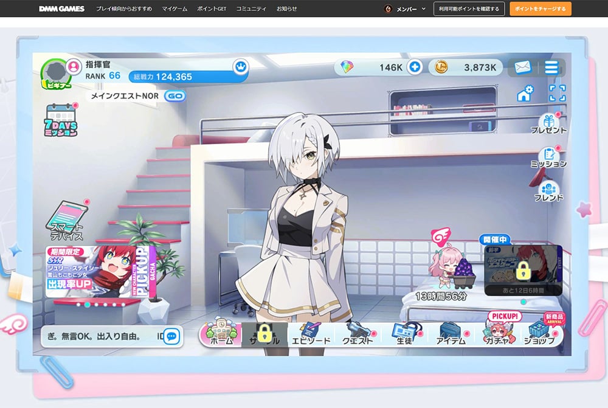Click the locked event banner
This screenshot has height=408, width=608.
(523, 270)
